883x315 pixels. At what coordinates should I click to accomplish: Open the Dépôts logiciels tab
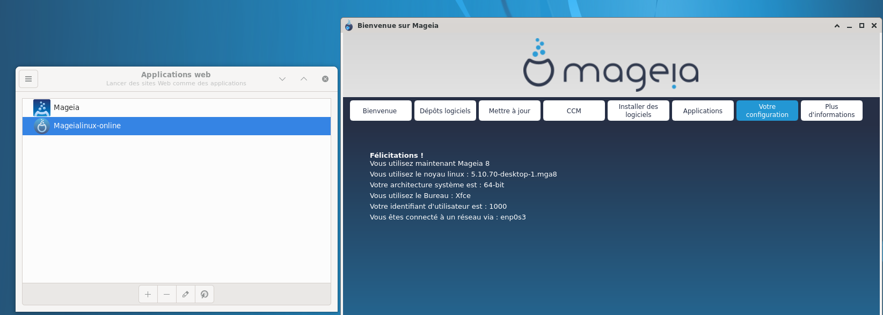(x=445, y=111)
